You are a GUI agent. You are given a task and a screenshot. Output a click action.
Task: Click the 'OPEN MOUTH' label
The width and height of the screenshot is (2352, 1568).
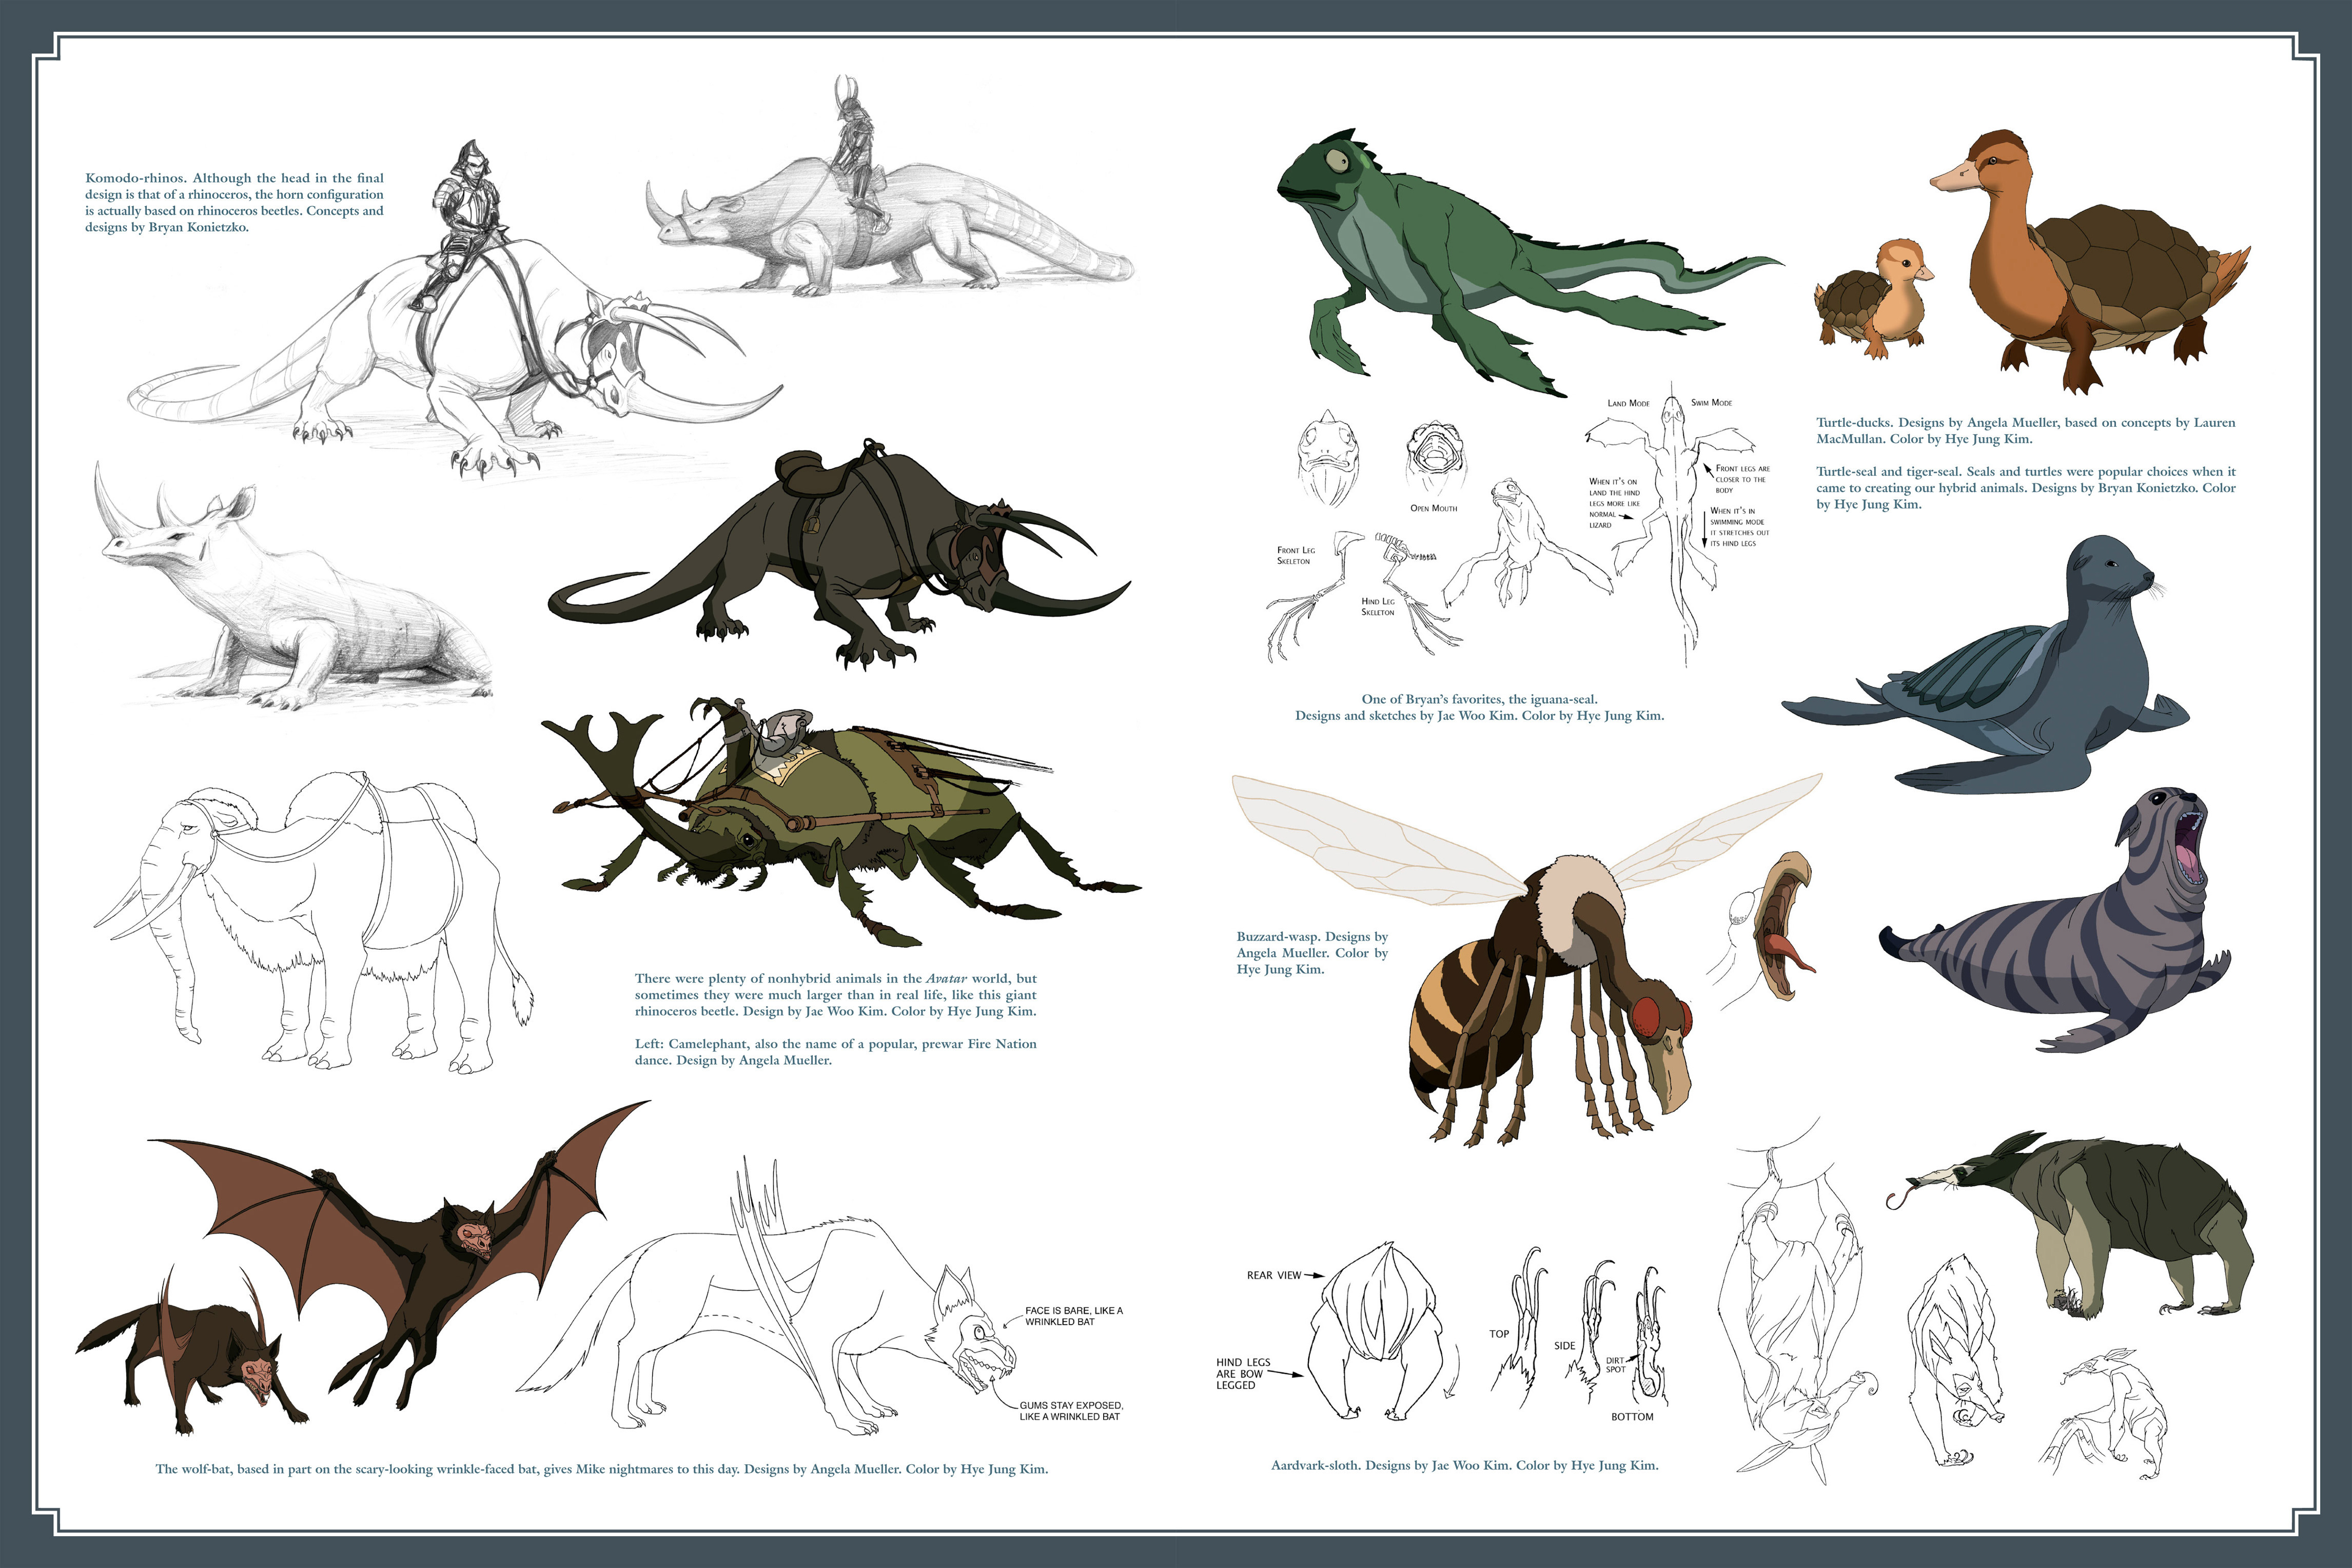tap(1433, 509)
